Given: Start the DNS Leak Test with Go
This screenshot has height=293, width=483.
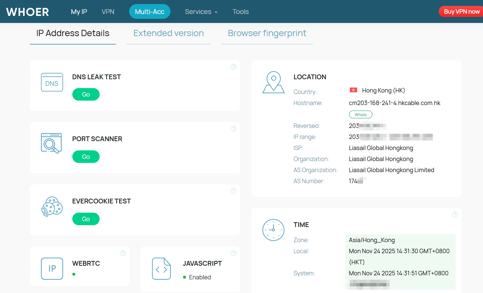Looking at the screenshot, I should pos(86,94).
